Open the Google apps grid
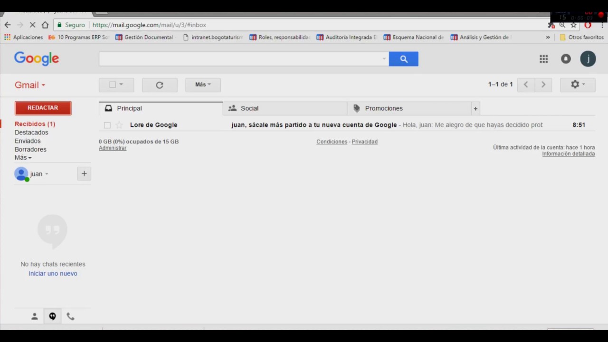The image size is (608, 342). click(543, 59)
